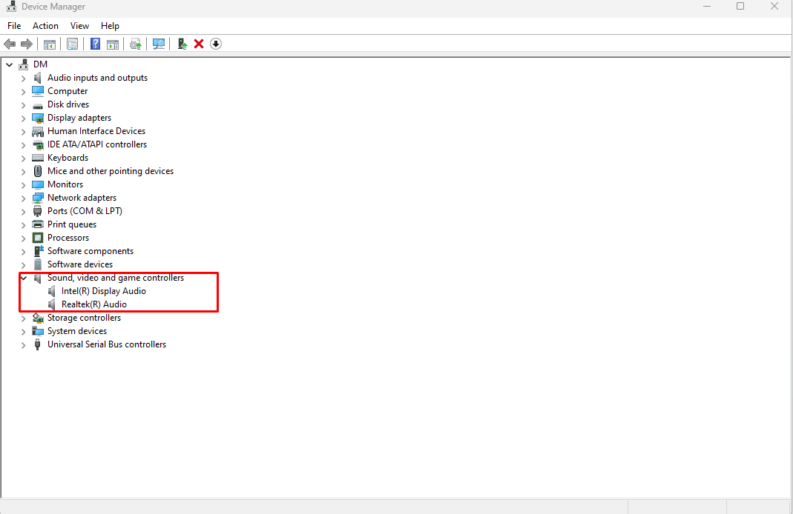Click the mouse icon beside Mice and other pointing devices
793x514 pixels.
click(x=37, y=171)
